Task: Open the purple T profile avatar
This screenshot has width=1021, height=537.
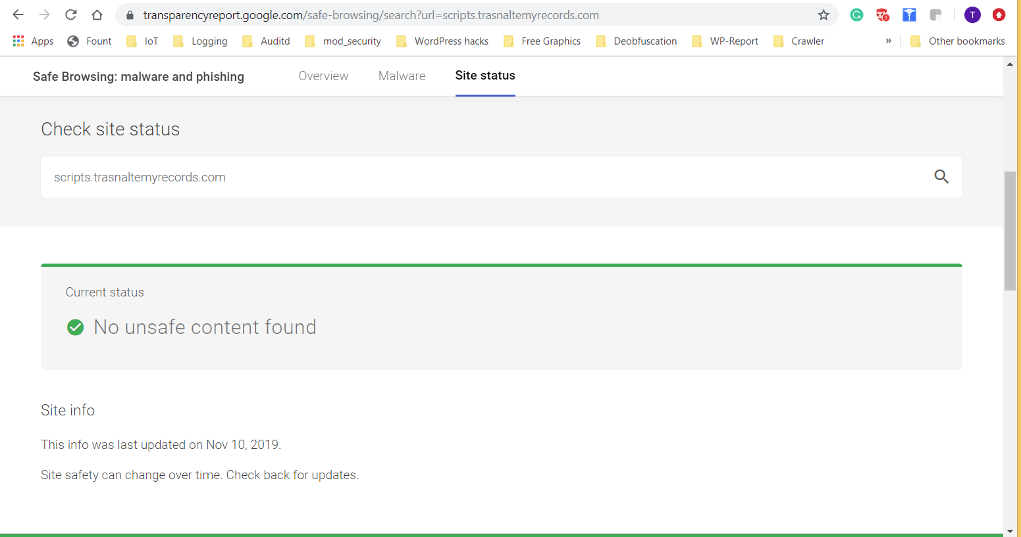Action: click(x=972, y=15)
